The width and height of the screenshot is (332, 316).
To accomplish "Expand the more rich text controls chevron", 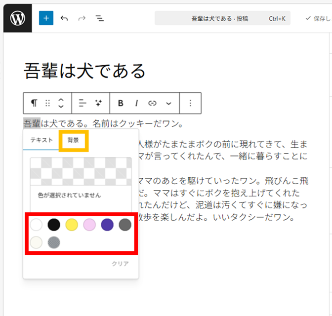I will 168,103.
